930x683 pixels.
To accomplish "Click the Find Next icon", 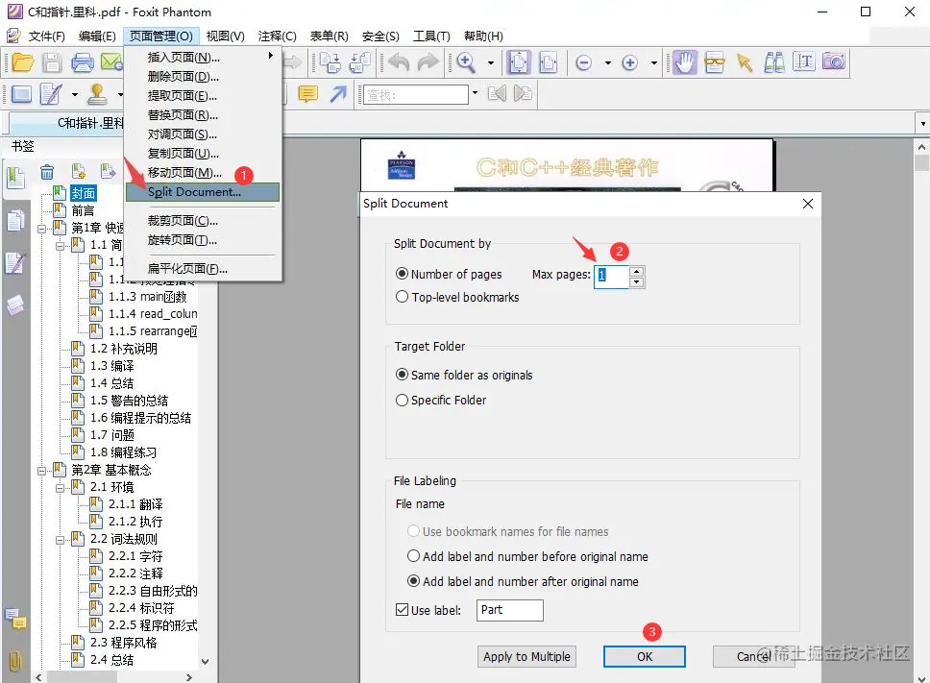I will pos(523,94).
